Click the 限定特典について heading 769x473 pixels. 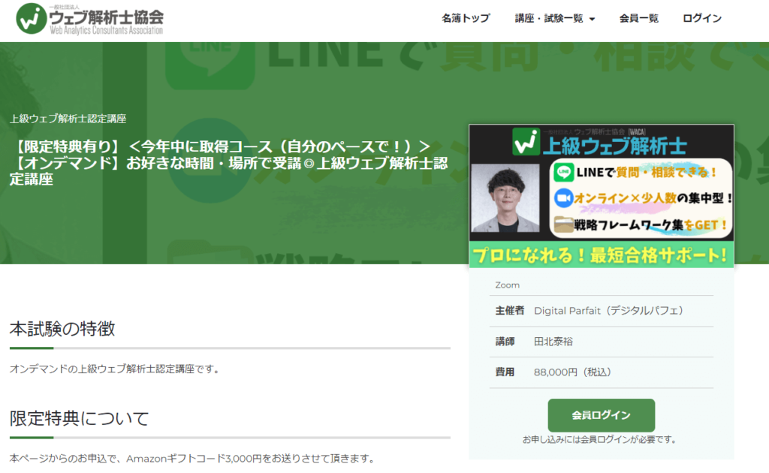[x=79, y=419]
